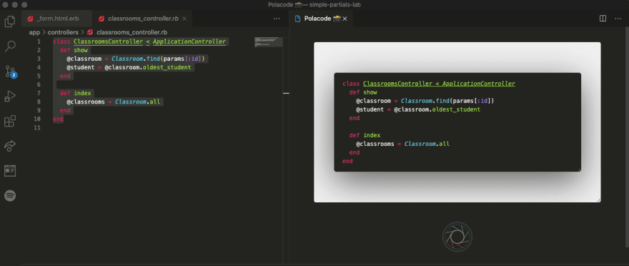Close the classrooms_controller.rb tab
The width and height of the screenshot is (629, 266).
(x=184, y=19)
